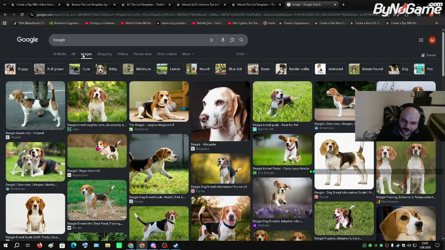The height and width of the screenshot is (250, 445).
Task: Open 'Beagle Training, Behavior & Temperament' image
Action: [406, 168]
